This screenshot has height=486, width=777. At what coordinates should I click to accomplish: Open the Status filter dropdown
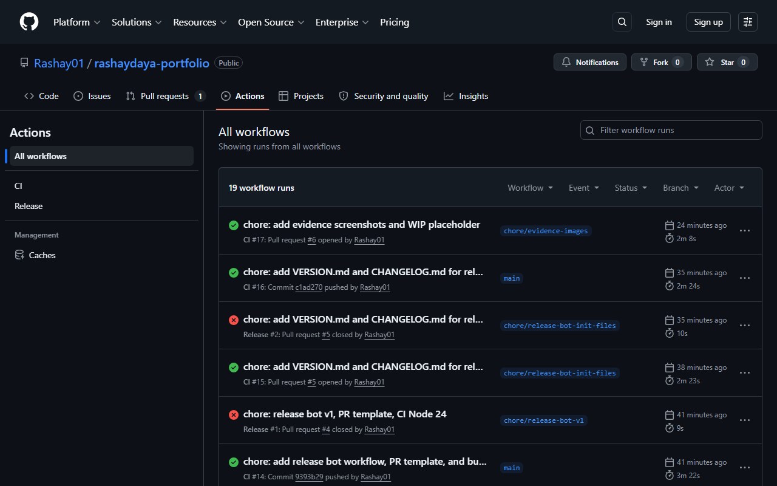[x=631, y=188]
